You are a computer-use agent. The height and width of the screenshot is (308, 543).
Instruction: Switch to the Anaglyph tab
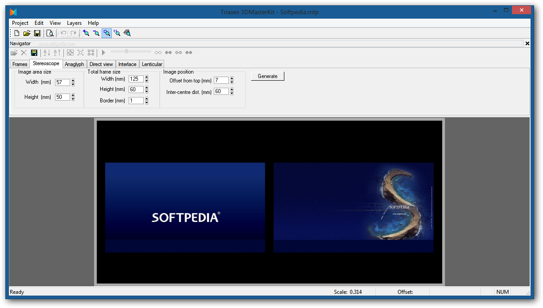click(x=74, y=64)
